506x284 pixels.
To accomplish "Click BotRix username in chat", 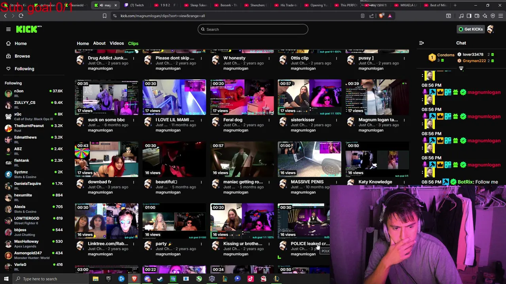I will tap(466, 182).
